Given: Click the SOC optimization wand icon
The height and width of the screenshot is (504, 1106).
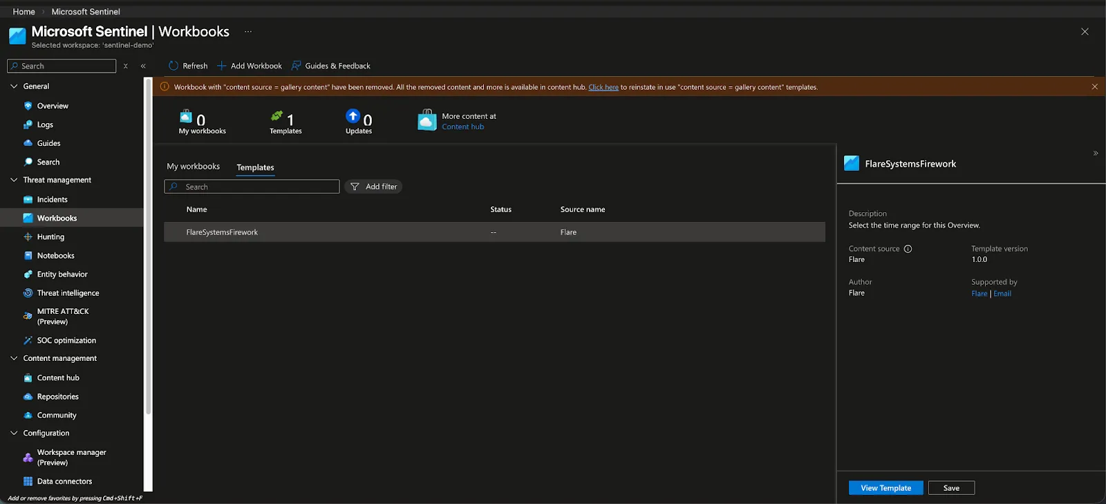Looking at the screenshot, I should 28,341.
